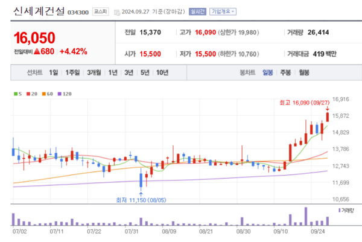Click the green 5-day moving average legend
362x242 pixels.
[17, 94]
